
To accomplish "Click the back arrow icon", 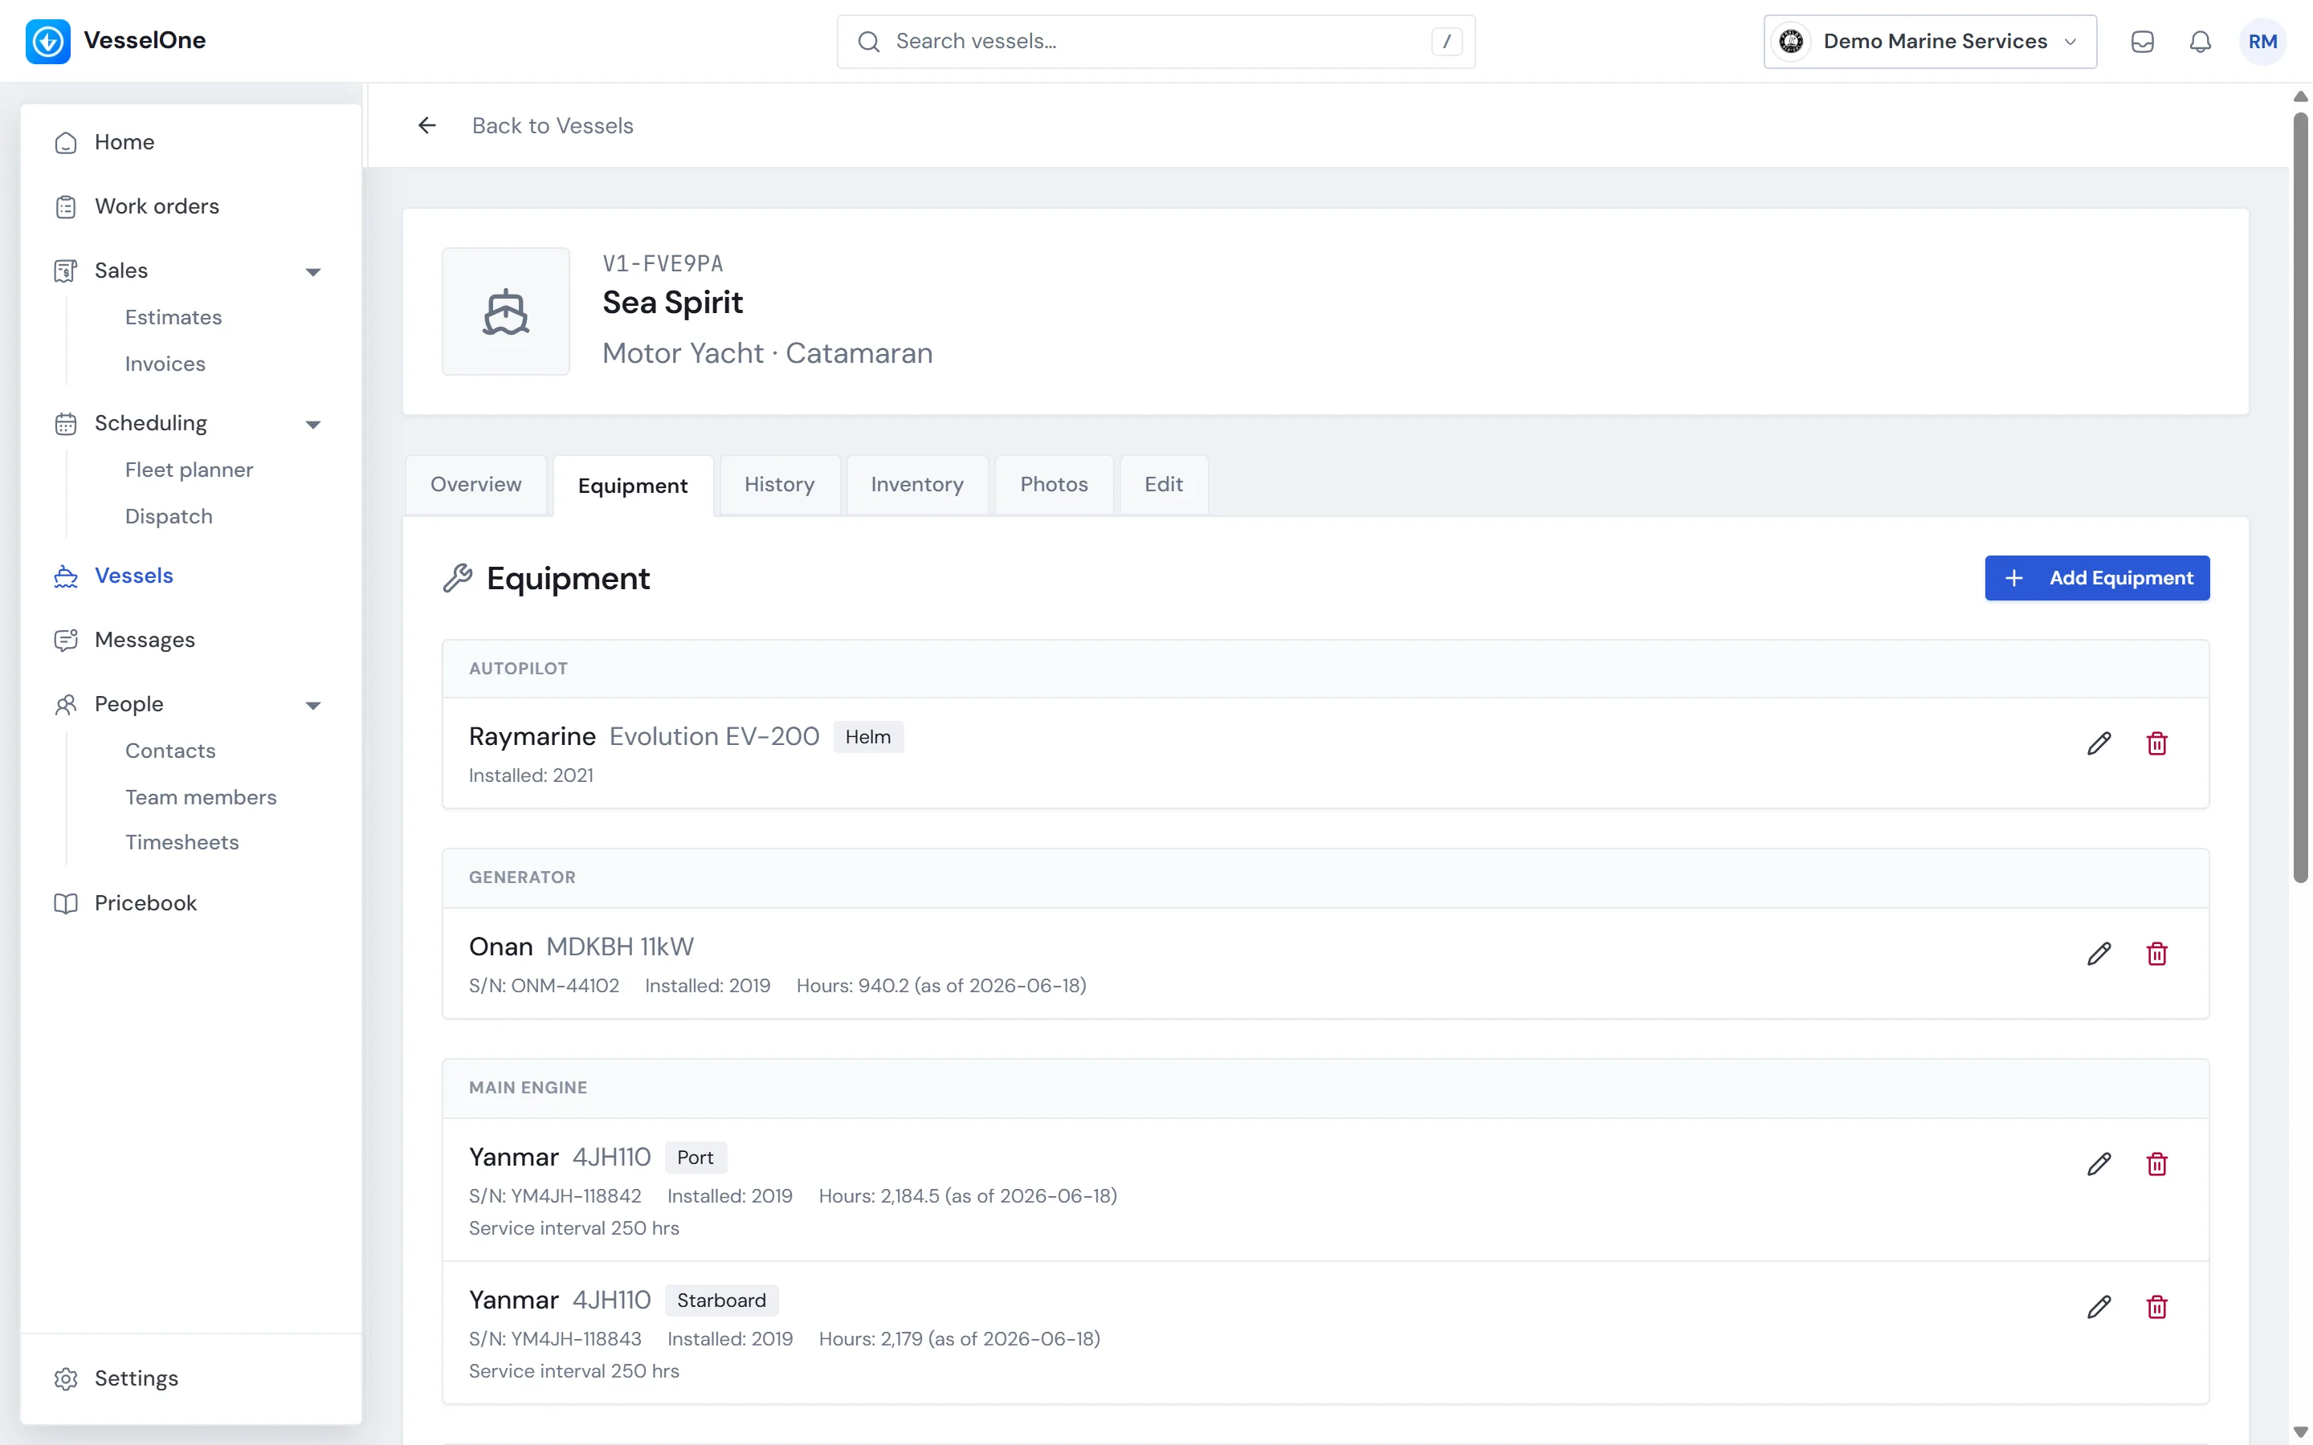I will click(427, 125).
